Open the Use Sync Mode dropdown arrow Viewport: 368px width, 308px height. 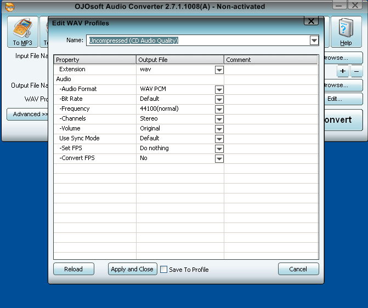219,139
